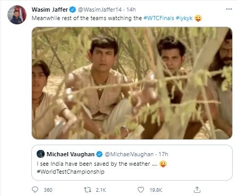Screen dimensions: 237x196
Task: Open the attached tweet image
Action: (132, 83)
